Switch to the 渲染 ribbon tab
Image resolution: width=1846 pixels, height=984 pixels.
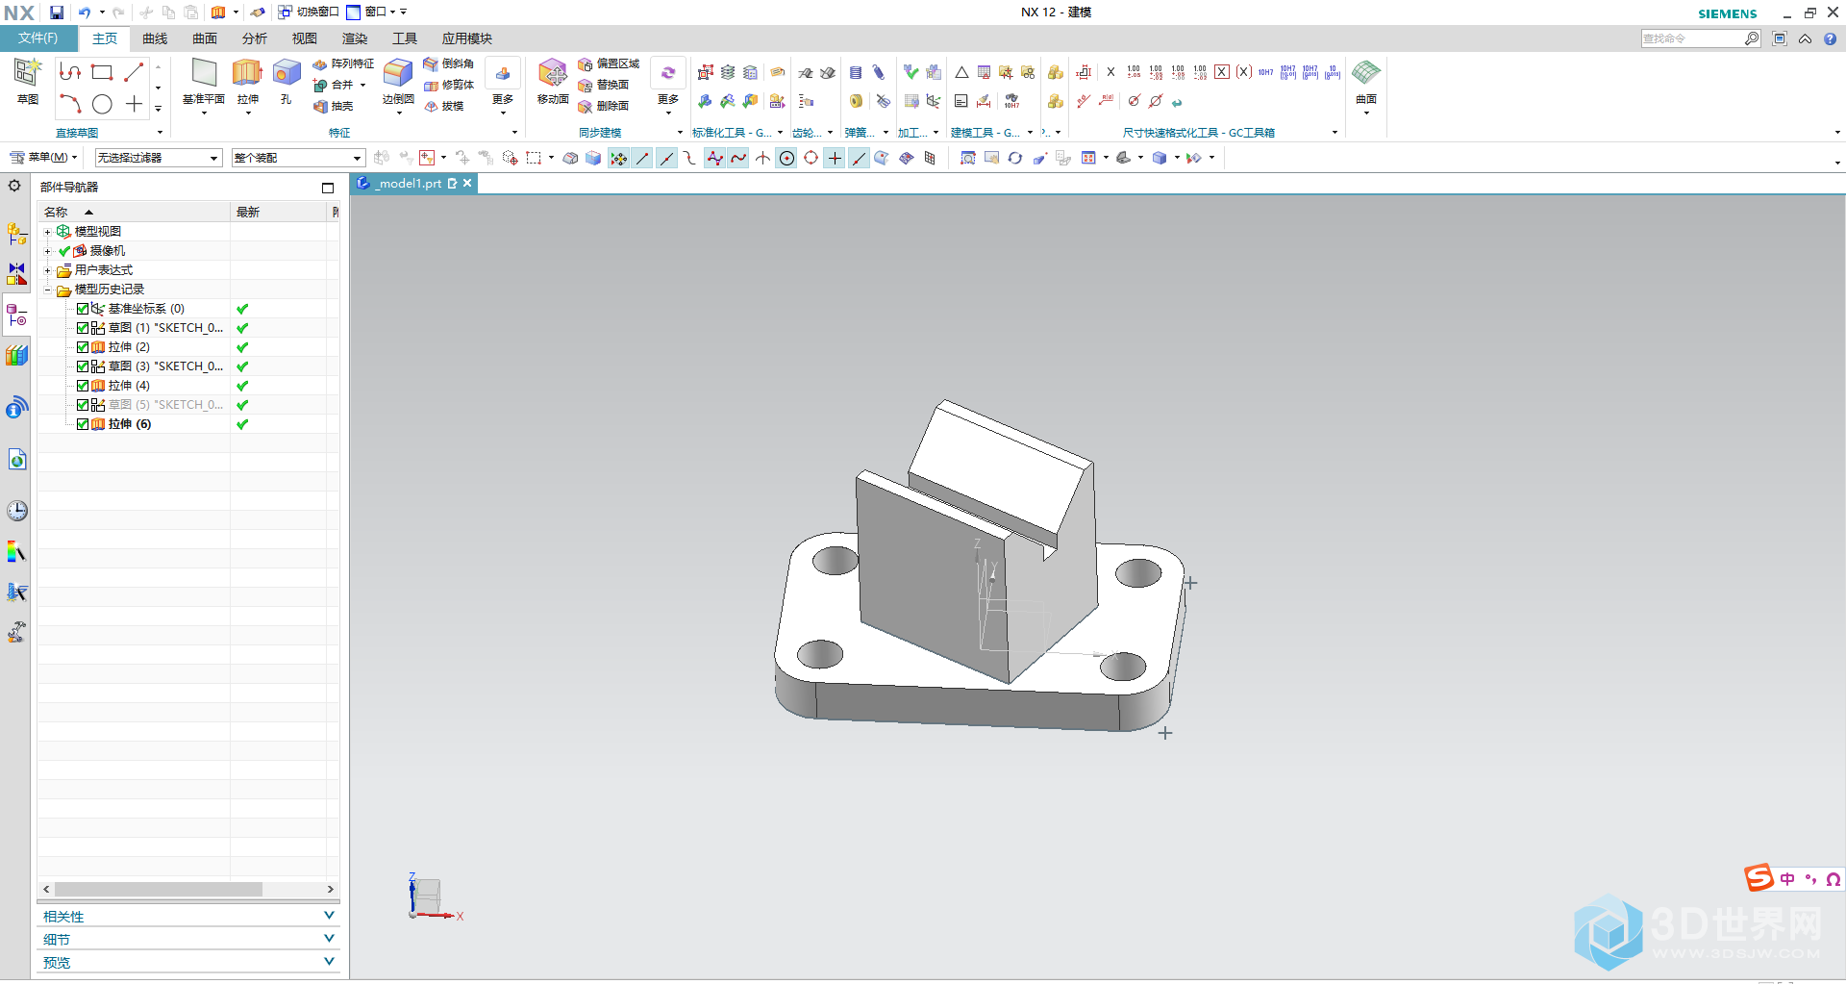pyautogui.click(x=355, y=38)
